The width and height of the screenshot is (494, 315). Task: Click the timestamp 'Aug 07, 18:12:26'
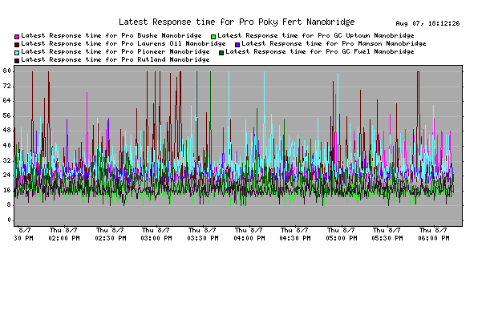point(427,23)
